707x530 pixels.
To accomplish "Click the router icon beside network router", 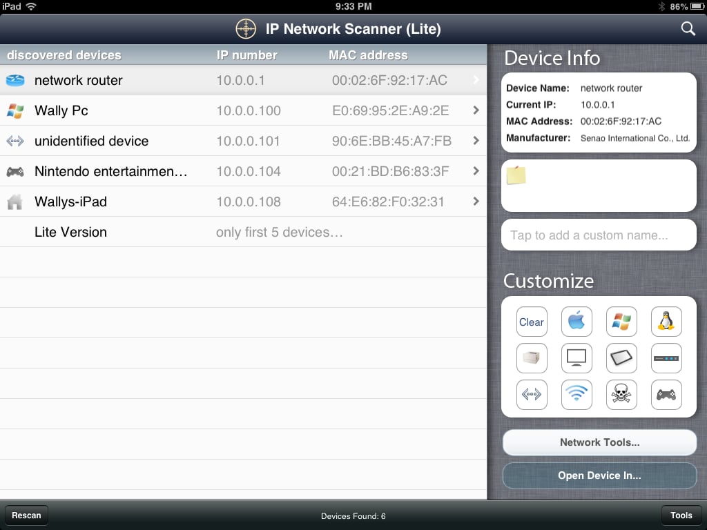I will (x=15, y=81).
